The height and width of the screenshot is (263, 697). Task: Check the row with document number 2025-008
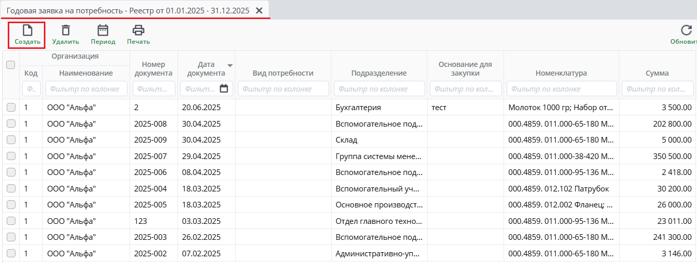pos(11,124)
